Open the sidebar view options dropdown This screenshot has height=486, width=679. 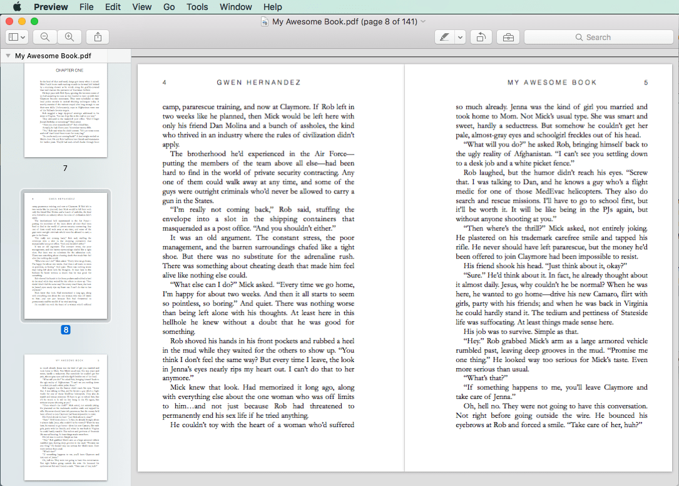click(x=17, y=38)
